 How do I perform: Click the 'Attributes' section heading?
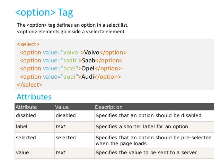point(34,97)
